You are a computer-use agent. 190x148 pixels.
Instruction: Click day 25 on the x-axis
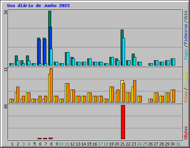(145, 144)
